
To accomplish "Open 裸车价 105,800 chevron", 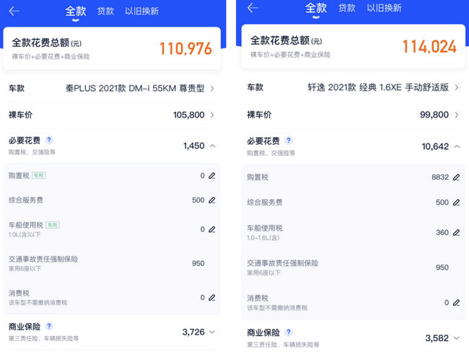I will (212, 115).
